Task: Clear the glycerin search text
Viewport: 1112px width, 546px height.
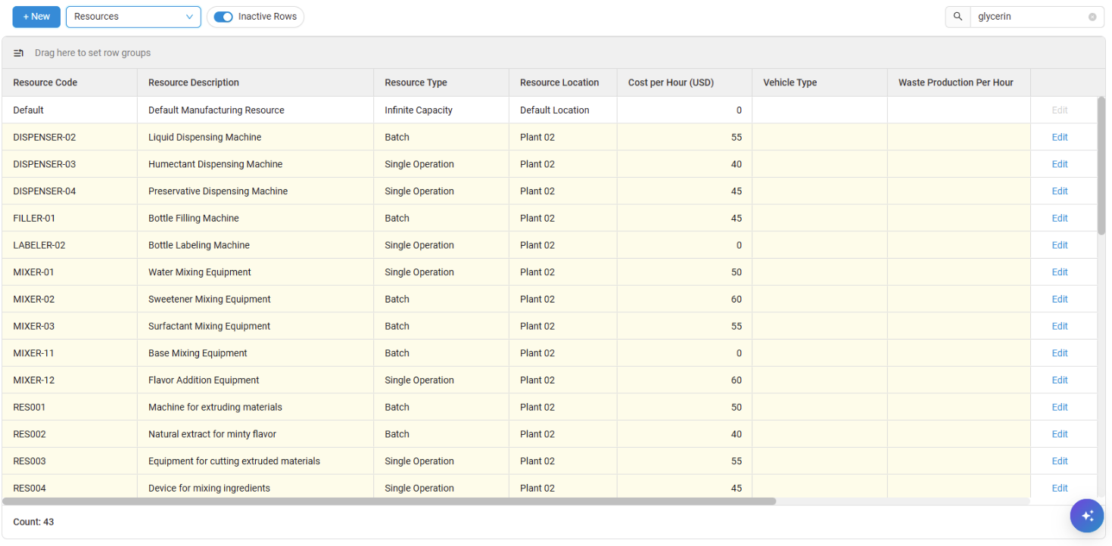Action: (x=1092, y=17)
